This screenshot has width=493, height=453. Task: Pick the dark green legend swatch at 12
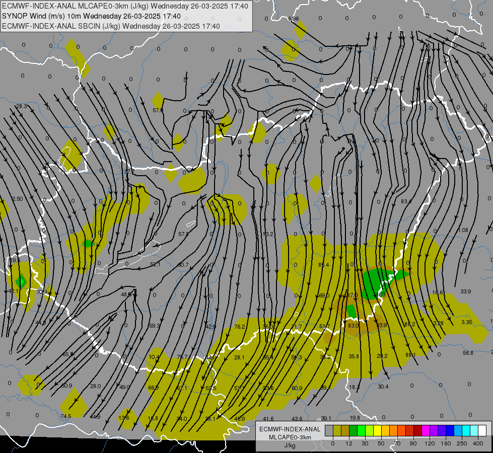[354, 431]
